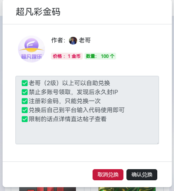This screenshot has height=191, width=174.
Task: Click the author 老哥 avatar photo
Action: click(73, 41)
